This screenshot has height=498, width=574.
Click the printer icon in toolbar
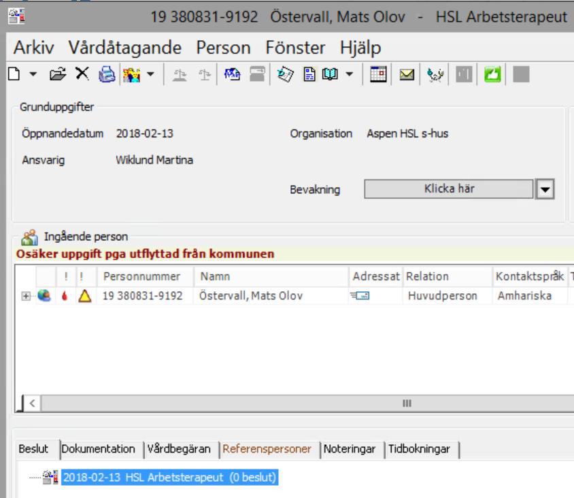point(107,74)
